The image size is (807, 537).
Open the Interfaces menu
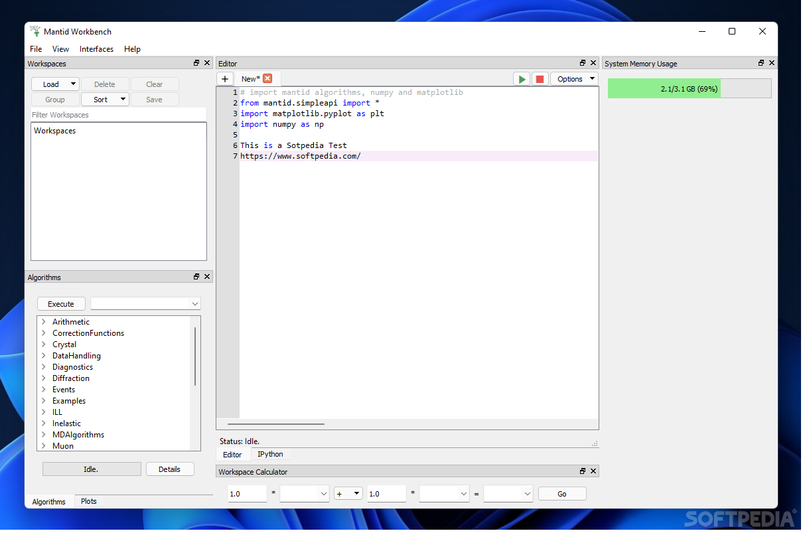click(96, 49)
